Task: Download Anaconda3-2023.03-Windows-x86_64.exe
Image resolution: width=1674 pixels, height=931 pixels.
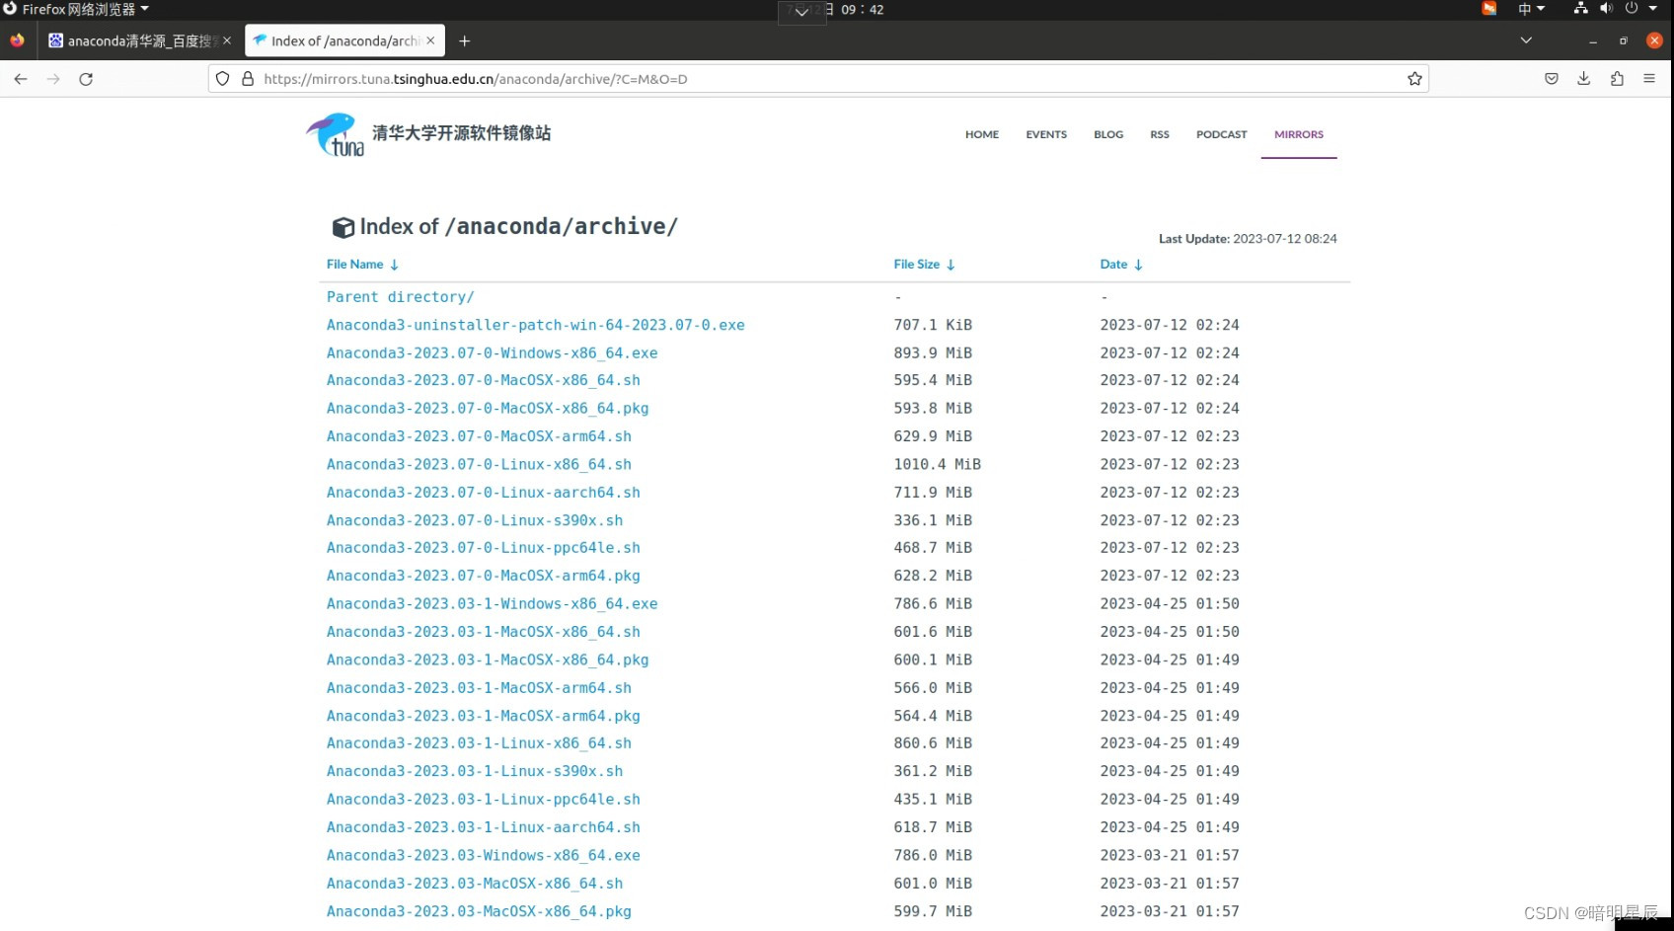Action: (484, 856)
